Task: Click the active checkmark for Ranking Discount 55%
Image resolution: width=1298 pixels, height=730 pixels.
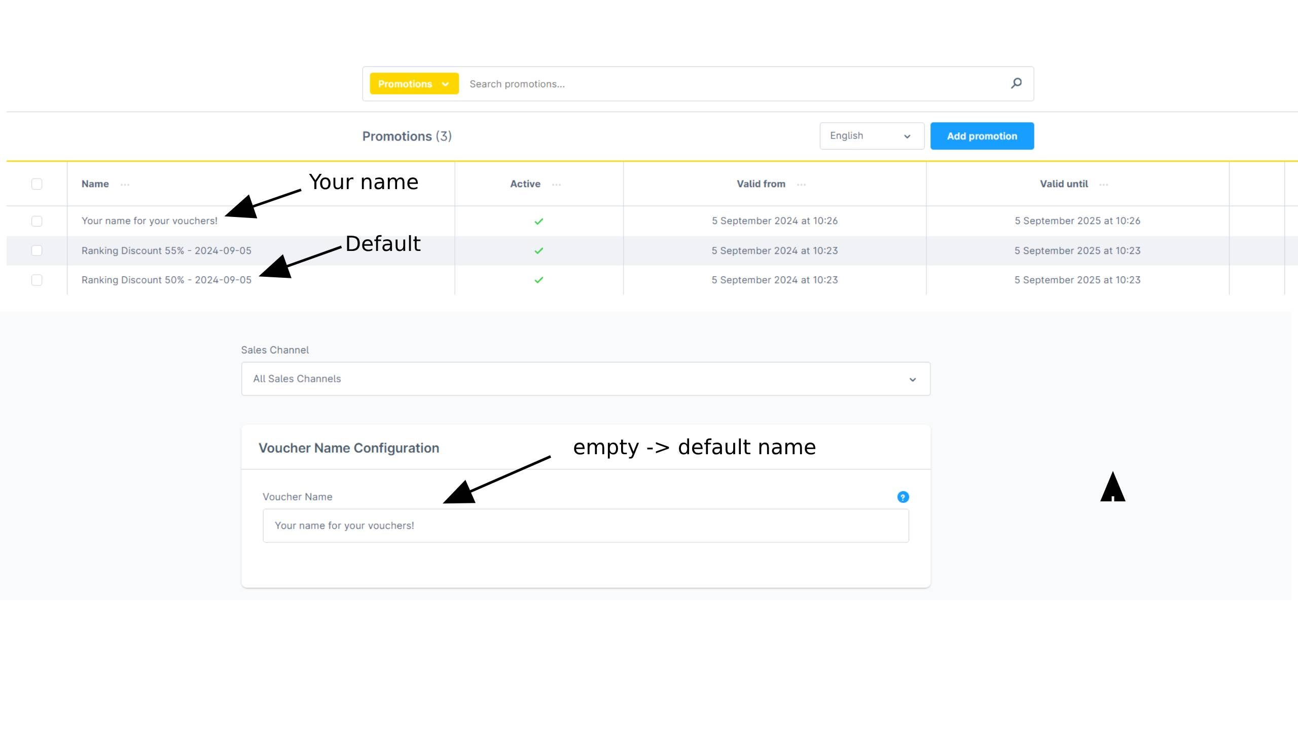Action: pos(539,250)
